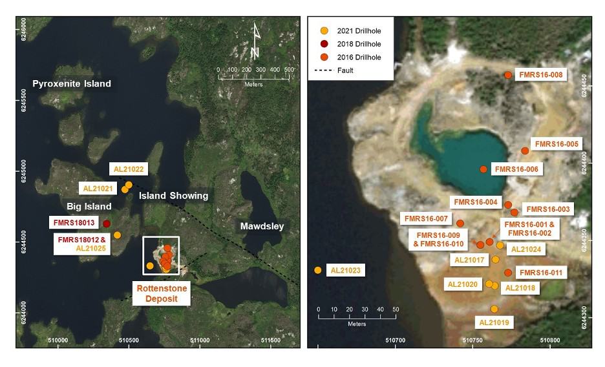
Task: Click the 2021 Drillhole legend swatch
Action: pos(324,31)
